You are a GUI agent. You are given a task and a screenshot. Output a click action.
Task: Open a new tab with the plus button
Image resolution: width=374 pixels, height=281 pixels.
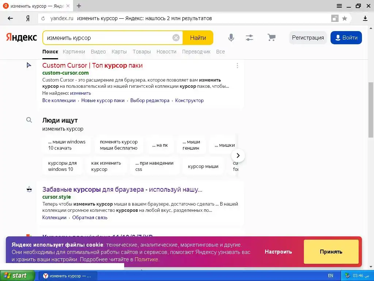pyautogui.click(x=79, y=6)
